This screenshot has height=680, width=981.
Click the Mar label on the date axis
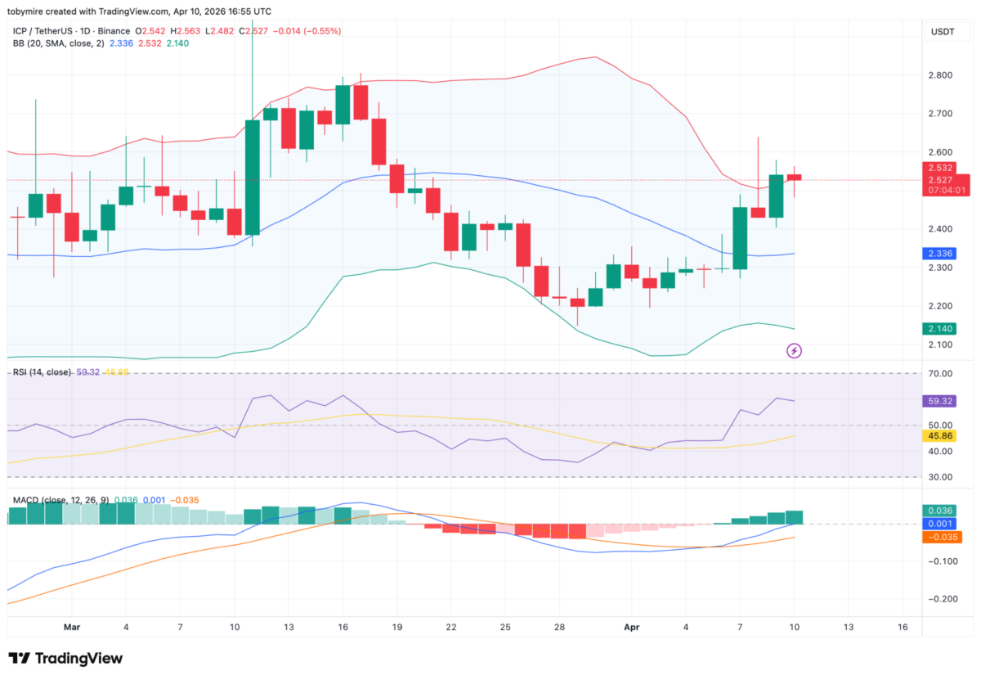tap(72, 627)
